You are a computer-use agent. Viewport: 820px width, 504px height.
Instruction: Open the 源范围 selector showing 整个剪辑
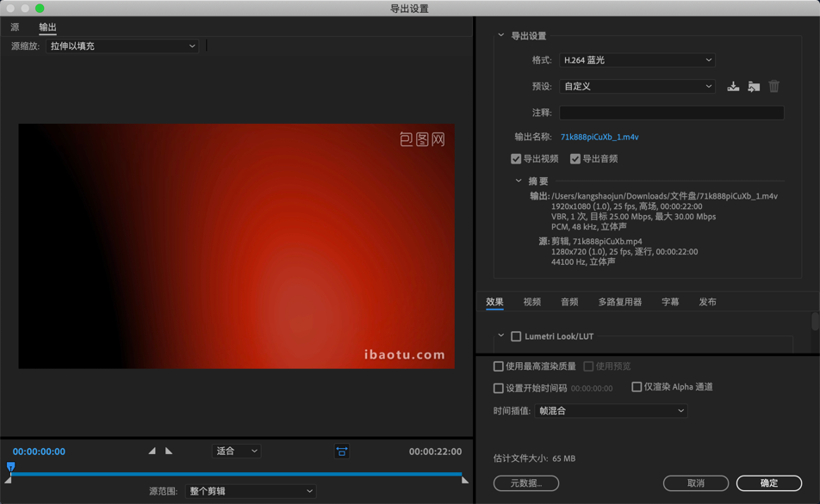tap(250, 490)
